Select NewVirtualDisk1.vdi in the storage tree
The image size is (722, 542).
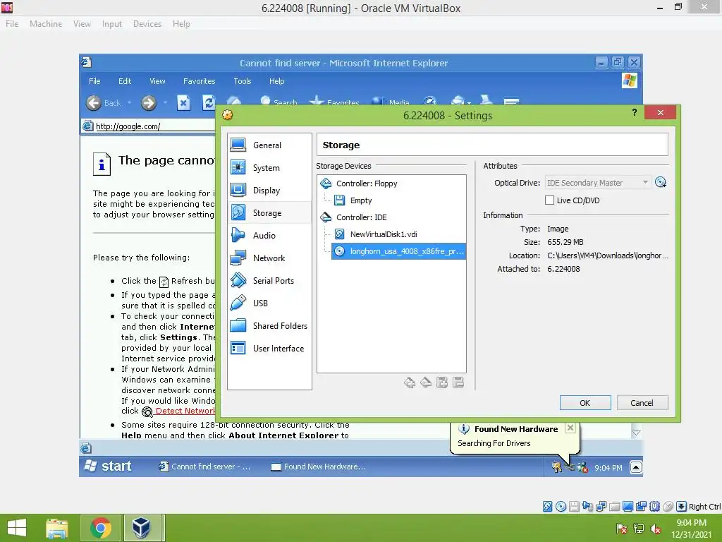coord(384,234)
